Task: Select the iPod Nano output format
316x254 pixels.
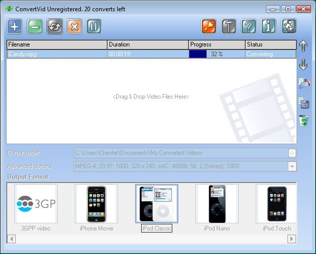Action: click(217, 204)
